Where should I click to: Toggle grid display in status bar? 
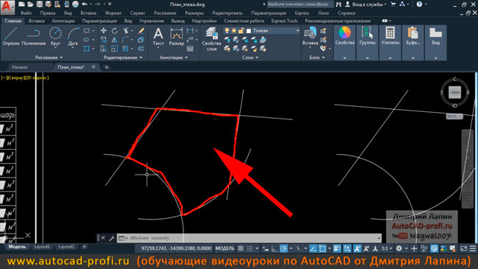pos(241,248)
